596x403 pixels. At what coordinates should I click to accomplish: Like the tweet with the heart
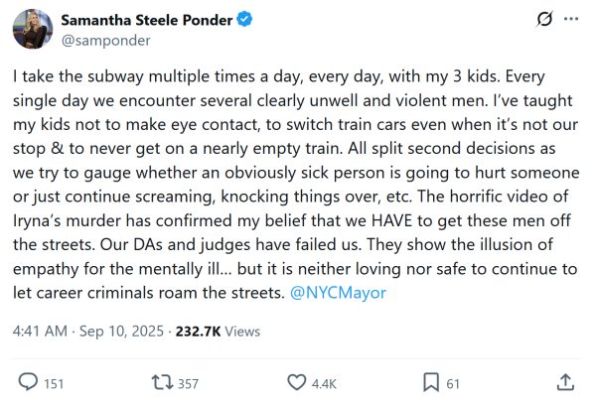296,382
